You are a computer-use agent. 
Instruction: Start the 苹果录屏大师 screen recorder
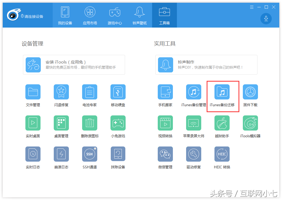pos(194,123)
